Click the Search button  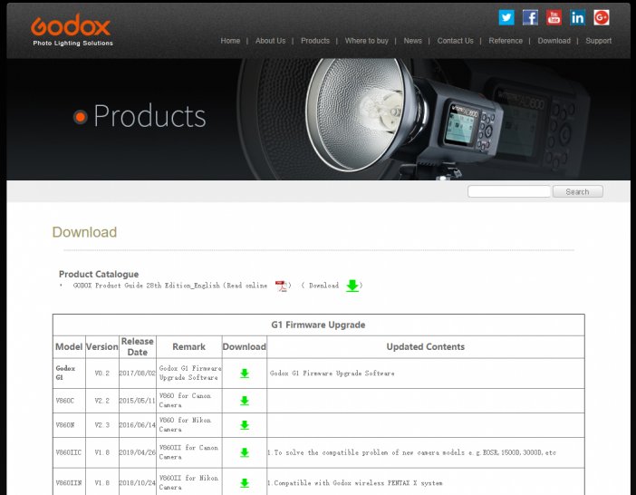click(578, 191)
